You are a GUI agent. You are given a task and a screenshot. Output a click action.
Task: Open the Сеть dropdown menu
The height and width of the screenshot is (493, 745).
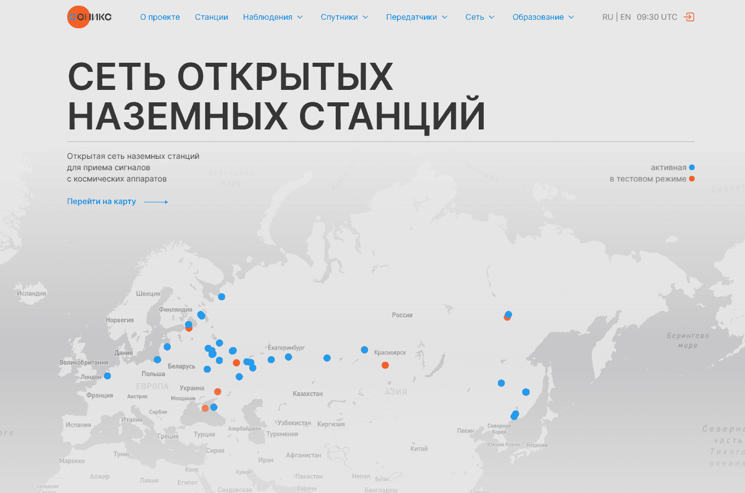coord(480,17)
